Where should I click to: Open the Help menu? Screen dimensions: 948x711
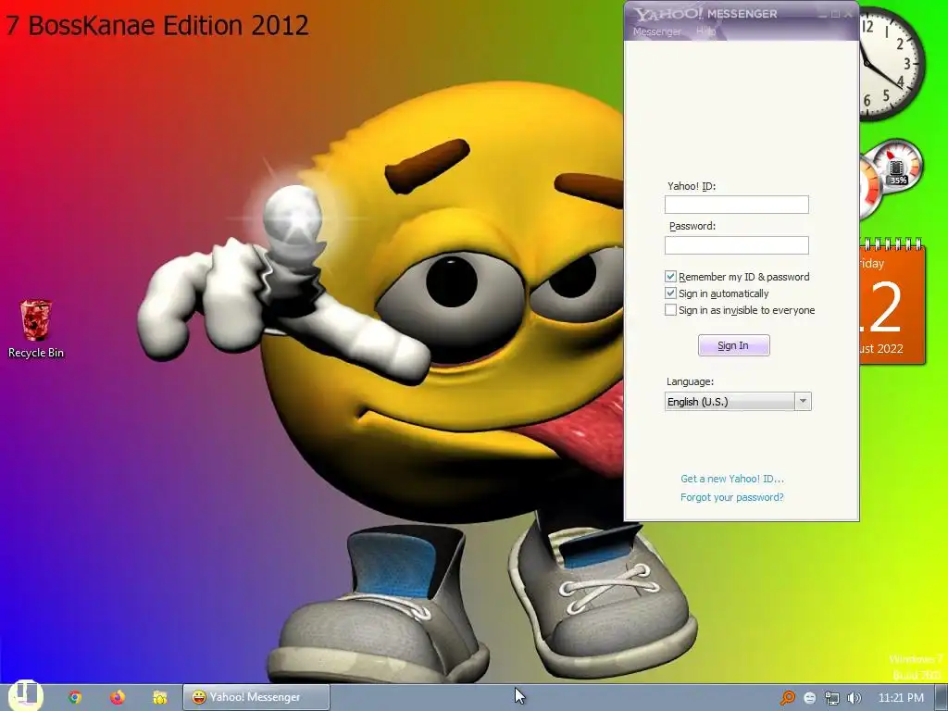(x=705, y=31)
